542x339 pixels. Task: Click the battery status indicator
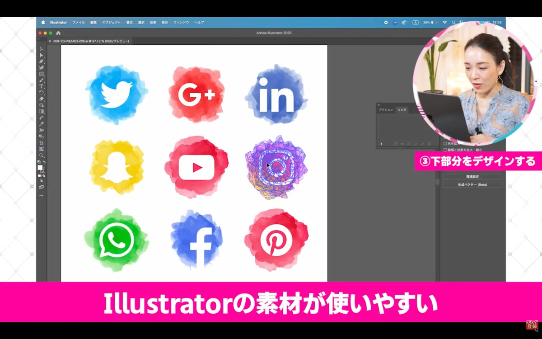pos(430,22)
